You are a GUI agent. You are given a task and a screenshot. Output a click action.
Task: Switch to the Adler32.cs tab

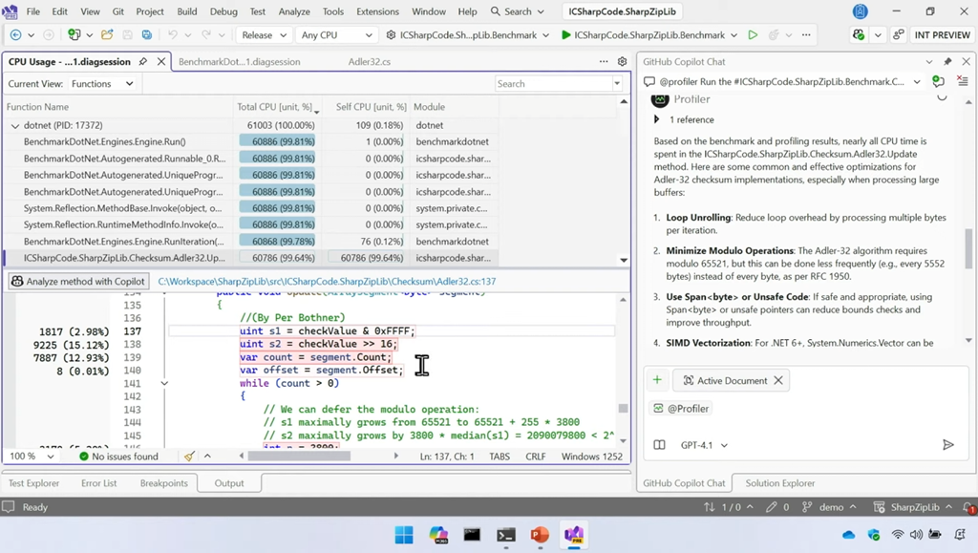click(370, 61)
